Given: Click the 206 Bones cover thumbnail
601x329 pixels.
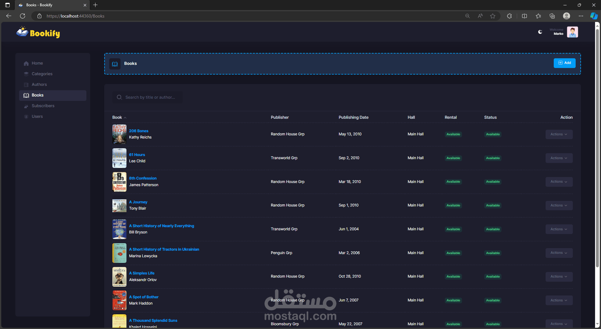Looking at the screenshot, I should pos(119,134).
